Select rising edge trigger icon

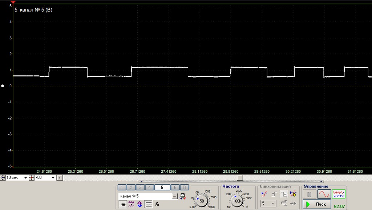274,194
